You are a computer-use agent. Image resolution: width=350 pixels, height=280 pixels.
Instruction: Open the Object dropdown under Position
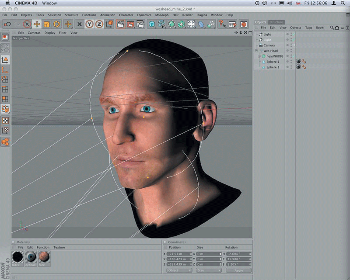pos(179,270)
